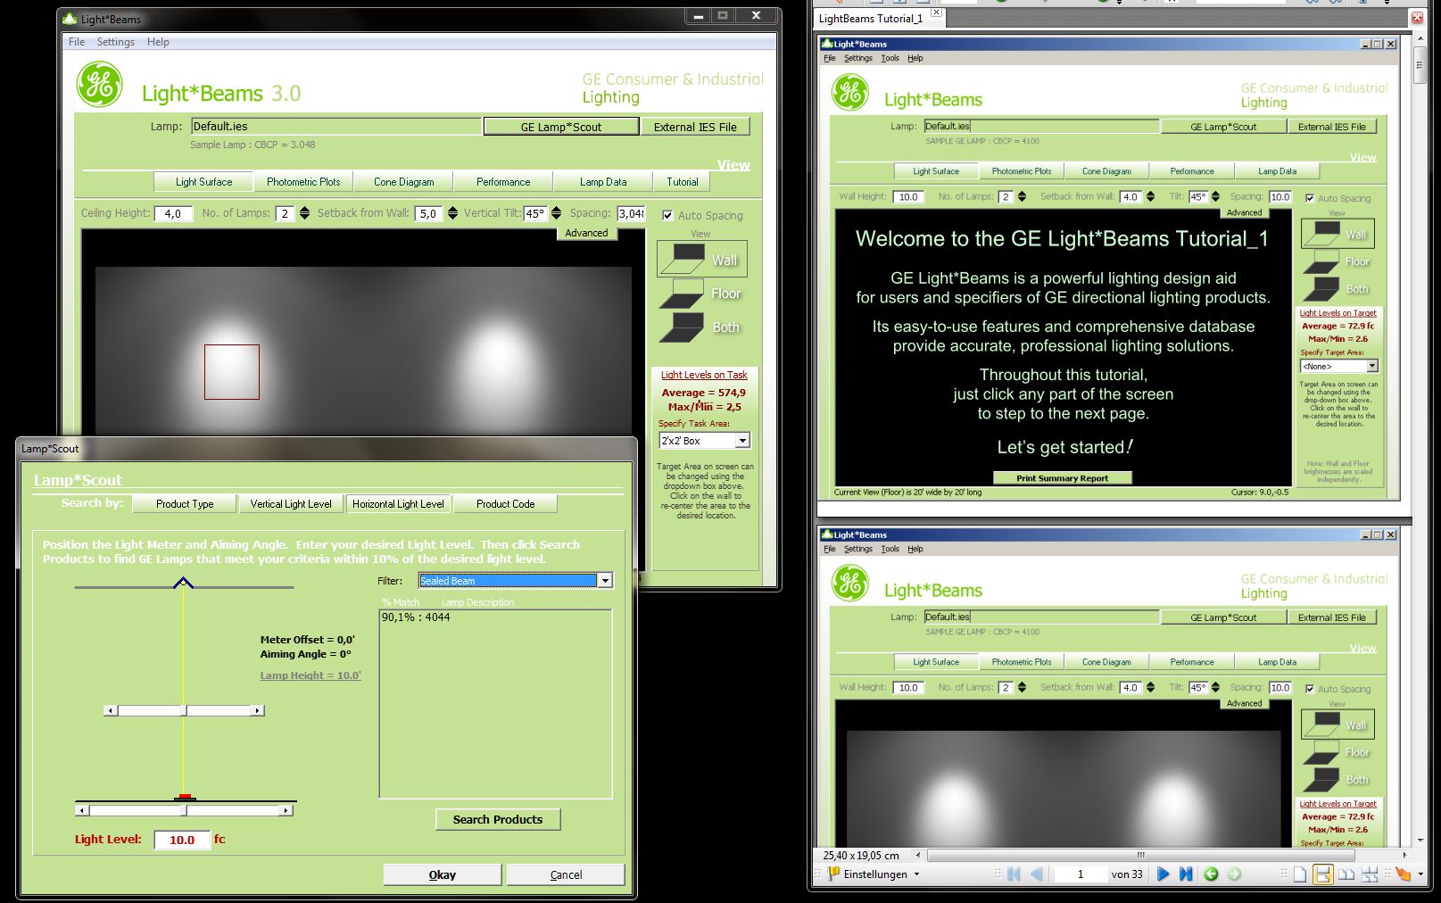Image resolution: width=1441 pixels, height=903 pixels.
Task: Click the red close icon of tutorial viewer
Action: click(1417, 17)
